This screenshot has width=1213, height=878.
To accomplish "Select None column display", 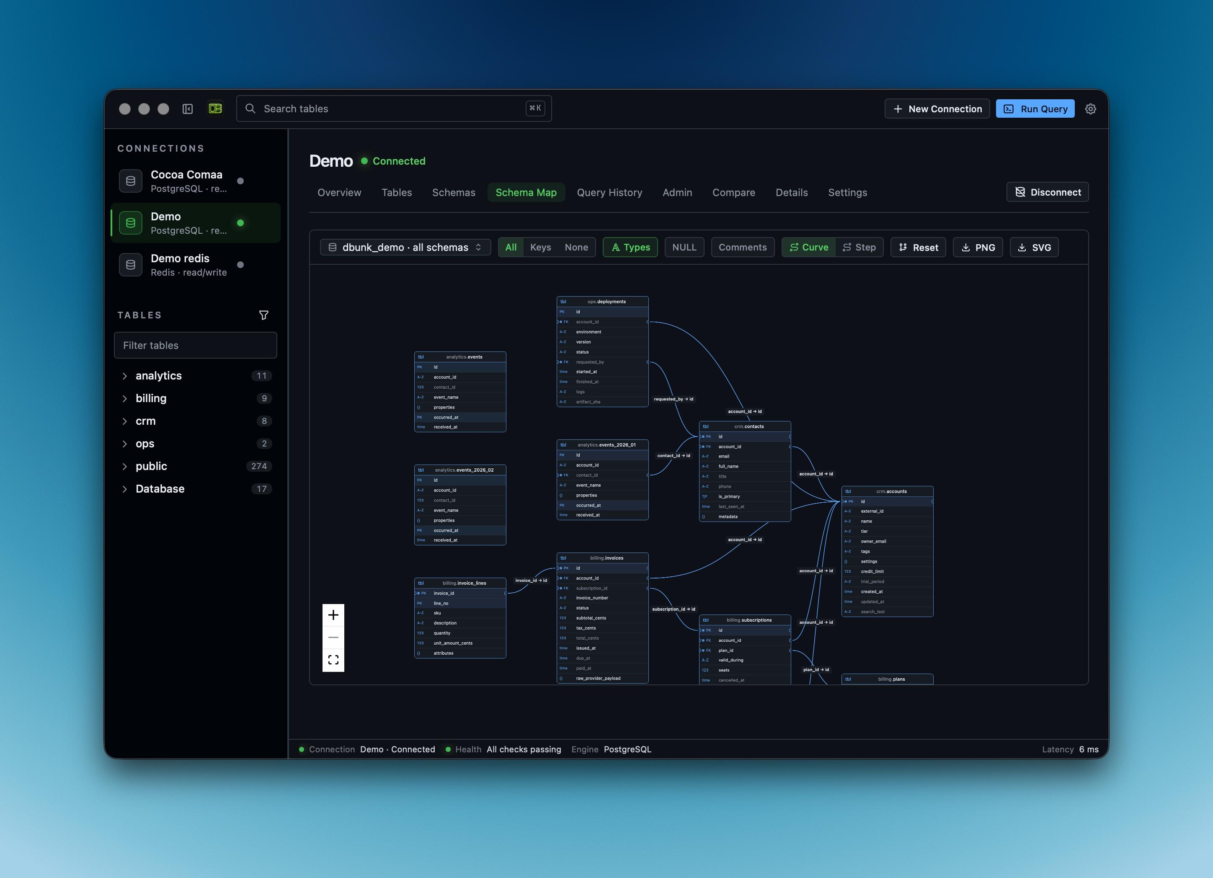I will coord(576,247).
